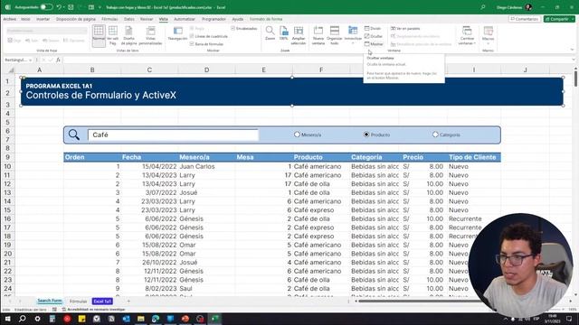
Task: Click Ampliar selección
Action: (x=299, y=35)
